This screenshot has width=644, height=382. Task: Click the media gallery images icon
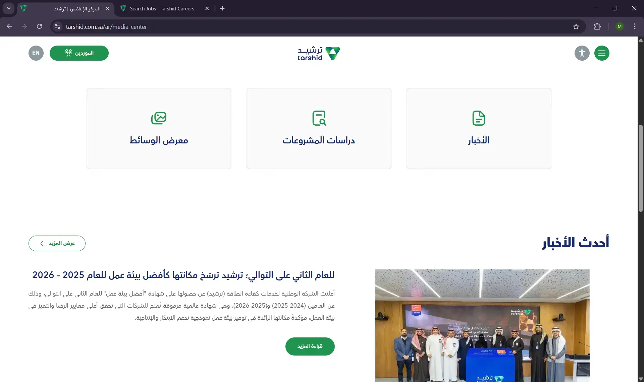tap(159, 118)
